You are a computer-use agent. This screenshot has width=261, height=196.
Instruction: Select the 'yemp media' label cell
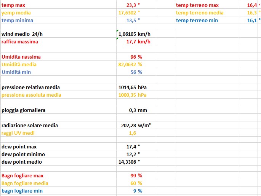[16, 13]
